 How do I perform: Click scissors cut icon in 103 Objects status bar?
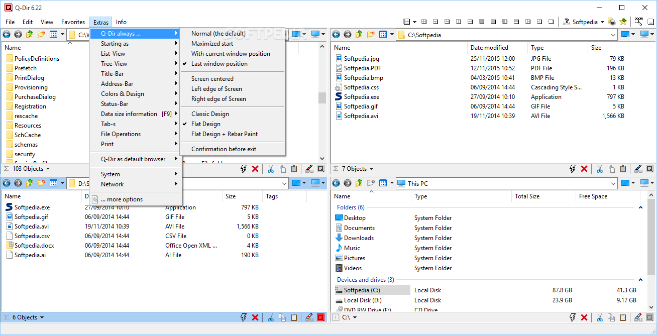pyautogui.click(x=270, y=169)
